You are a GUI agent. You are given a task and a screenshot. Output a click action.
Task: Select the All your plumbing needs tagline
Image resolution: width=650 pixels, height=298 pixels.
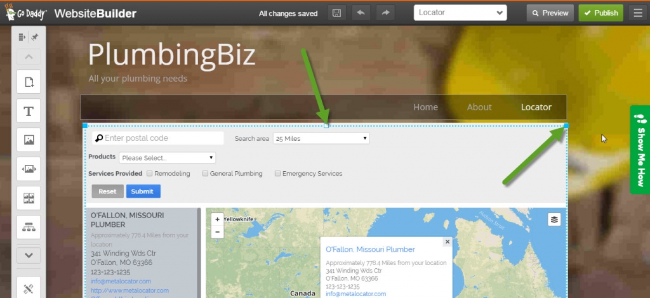click(138, 79)
